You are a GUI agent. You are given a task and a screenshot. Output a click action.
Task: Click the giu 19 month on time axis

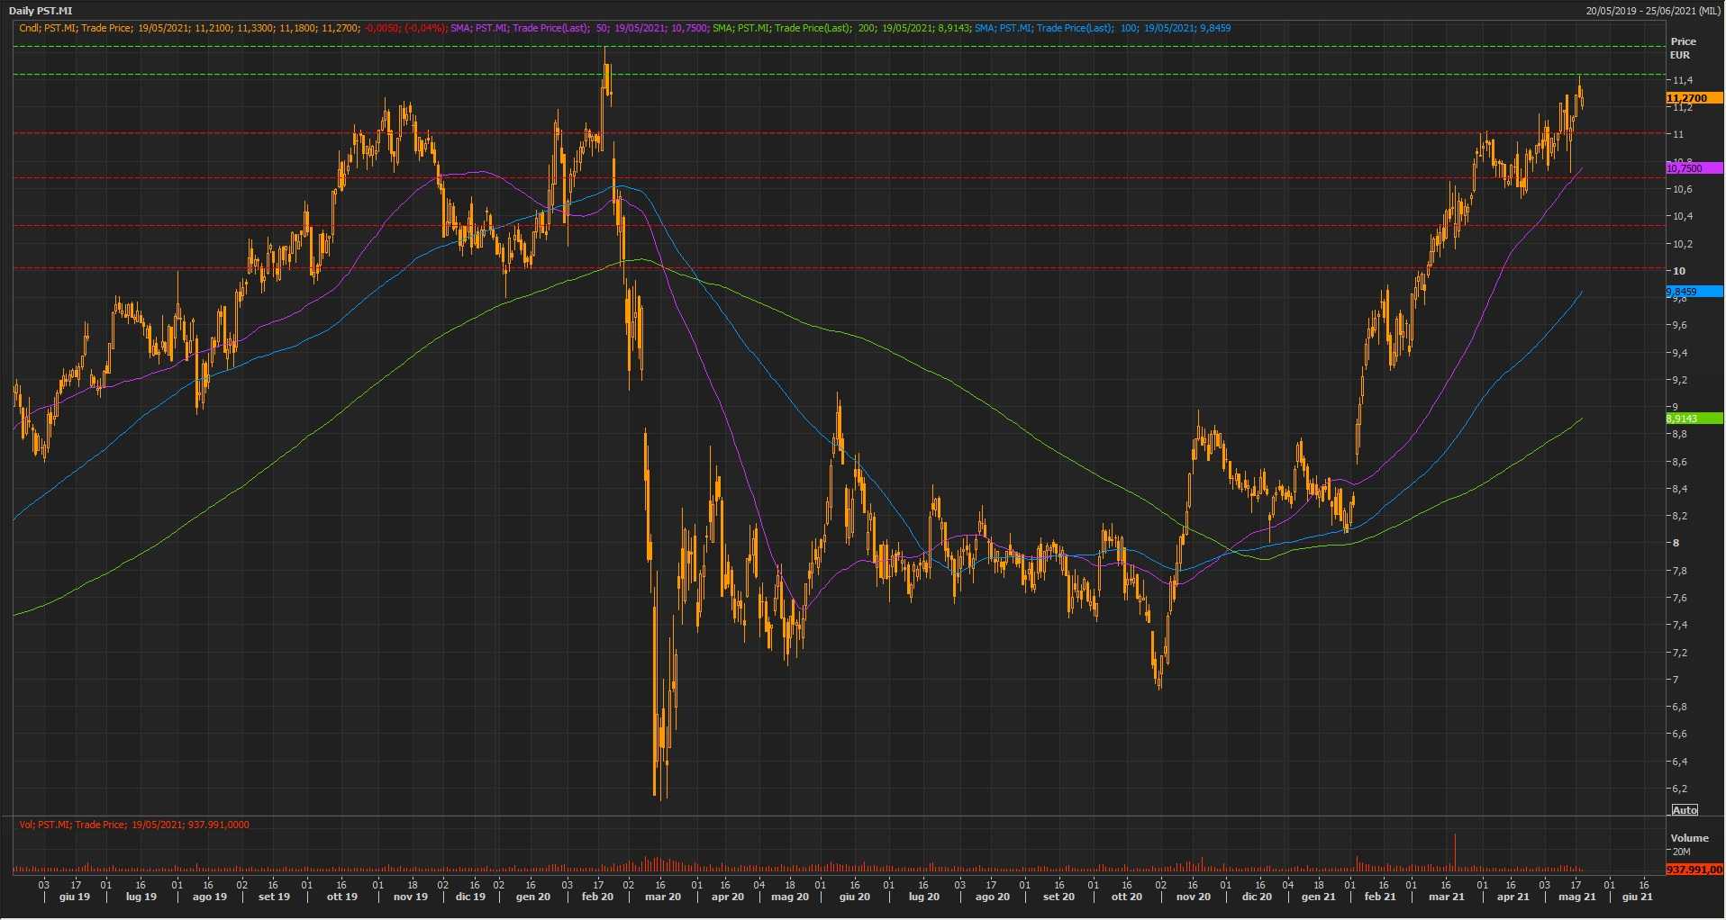click(x=75, y=897)
